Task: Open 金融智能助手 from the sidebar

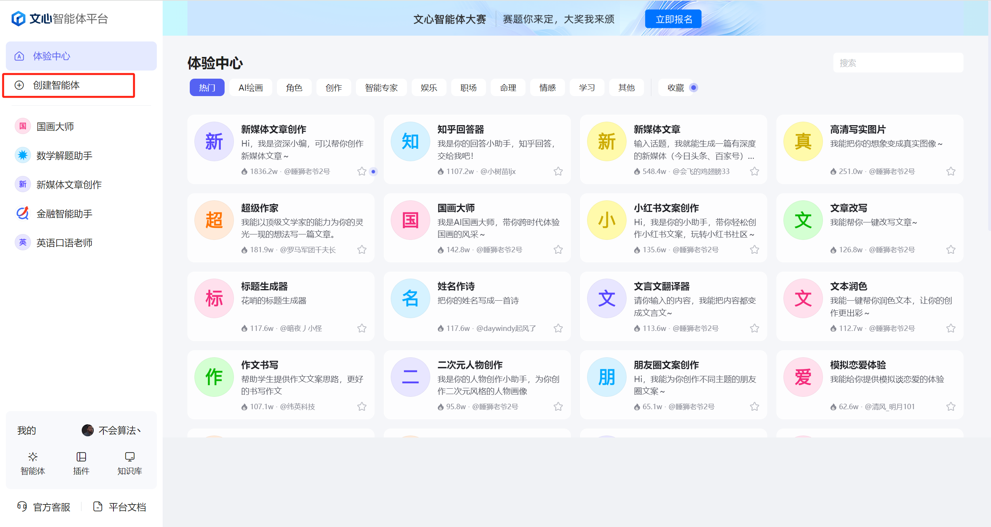Action: [x=64, y=214]
